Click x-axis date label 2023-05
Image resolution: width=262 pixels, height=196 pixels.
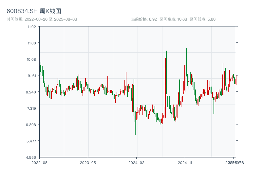[x=88, y=163]
